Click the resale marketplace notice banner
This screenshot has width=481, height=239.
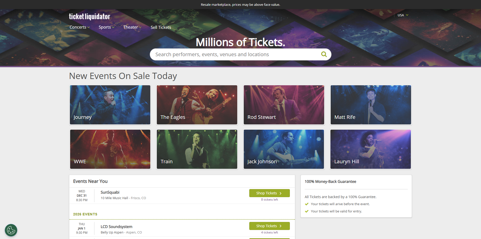pyautogui.click(x=241, y=5)
